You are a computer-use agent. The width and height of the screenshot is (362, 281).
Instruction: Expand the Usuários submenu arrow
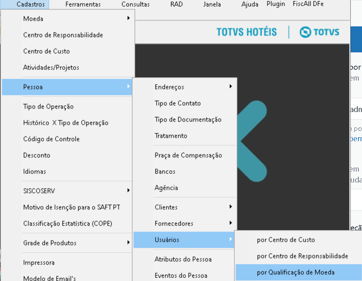coord(230,239)
